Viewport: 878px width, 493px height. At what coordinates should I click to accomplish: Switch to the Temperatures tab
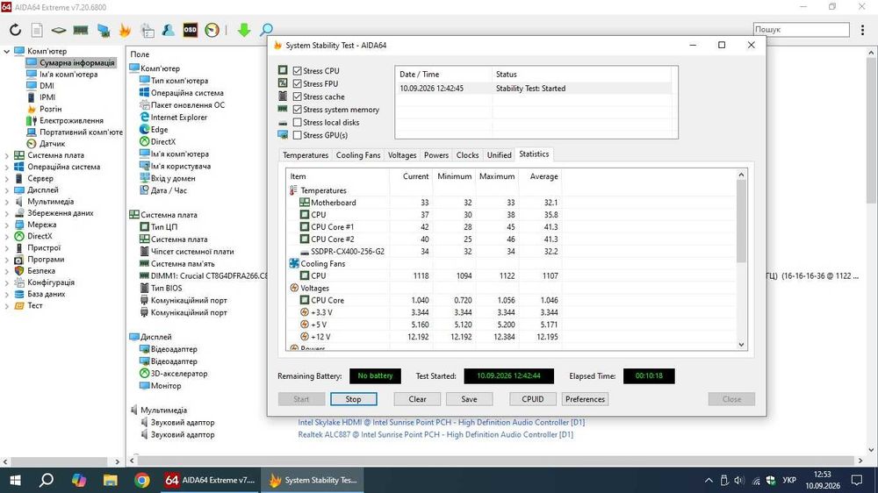coord(306,155)
